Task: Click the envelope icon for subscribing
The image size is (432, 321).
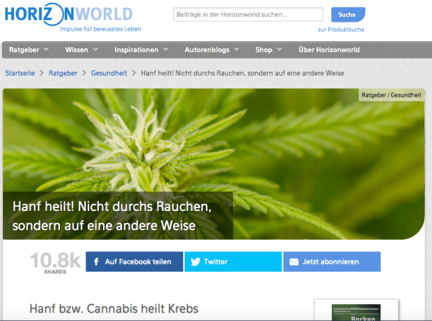Action: (x=293, y=262)
